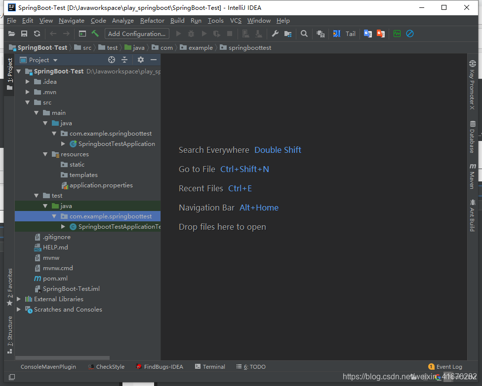The image size is (482, 386).
Task: Click the Settings wrench icon
Action: pyautogui.click(x=275, y=34)
